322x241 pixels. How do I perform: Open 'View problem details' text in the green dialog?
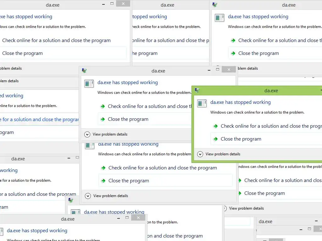pyautogui.click(x=223, y=154)
